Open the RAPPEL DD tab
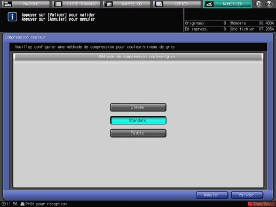 point(127,4)
